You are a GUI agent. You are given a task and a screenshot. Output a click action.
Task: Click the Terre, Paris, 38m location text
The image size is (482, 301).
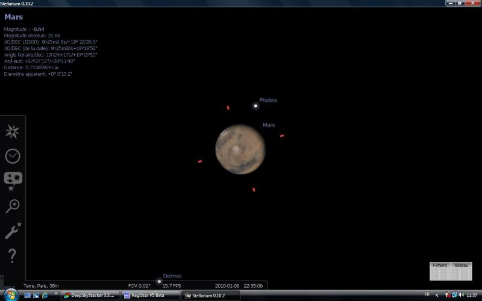pyautogui.click(x=41, y=286)
